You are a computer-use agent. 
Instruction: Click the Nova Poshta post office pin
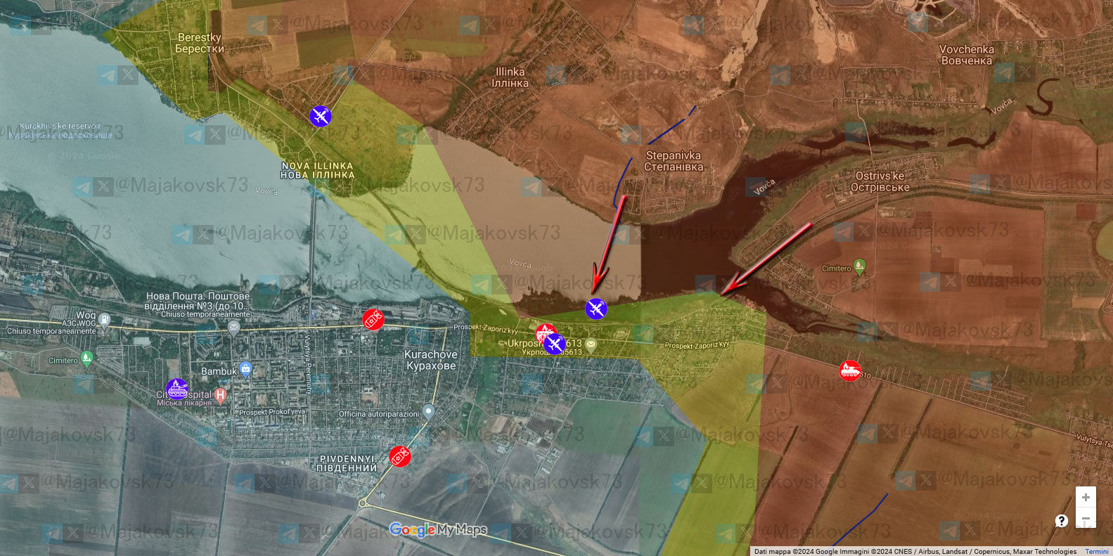point(234,328)
